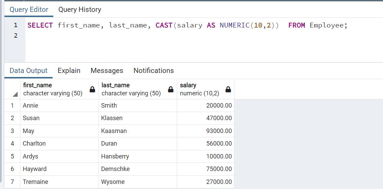This screenshot has height=189, width=383.
Task: Select the salary column header
Action: pyautogui.click(x=200, y=89)
